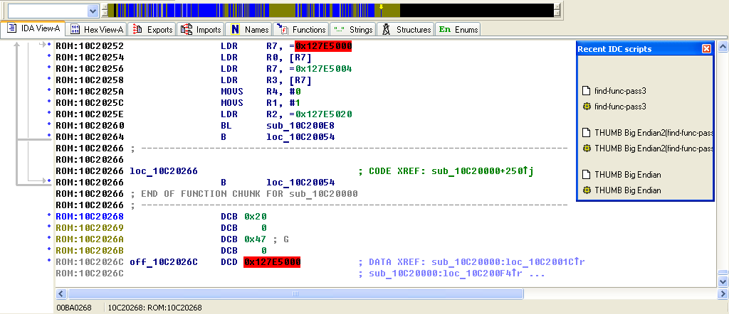729x314 pixels.
Task: Switch to the Structures tab
Action: (407, 30)
